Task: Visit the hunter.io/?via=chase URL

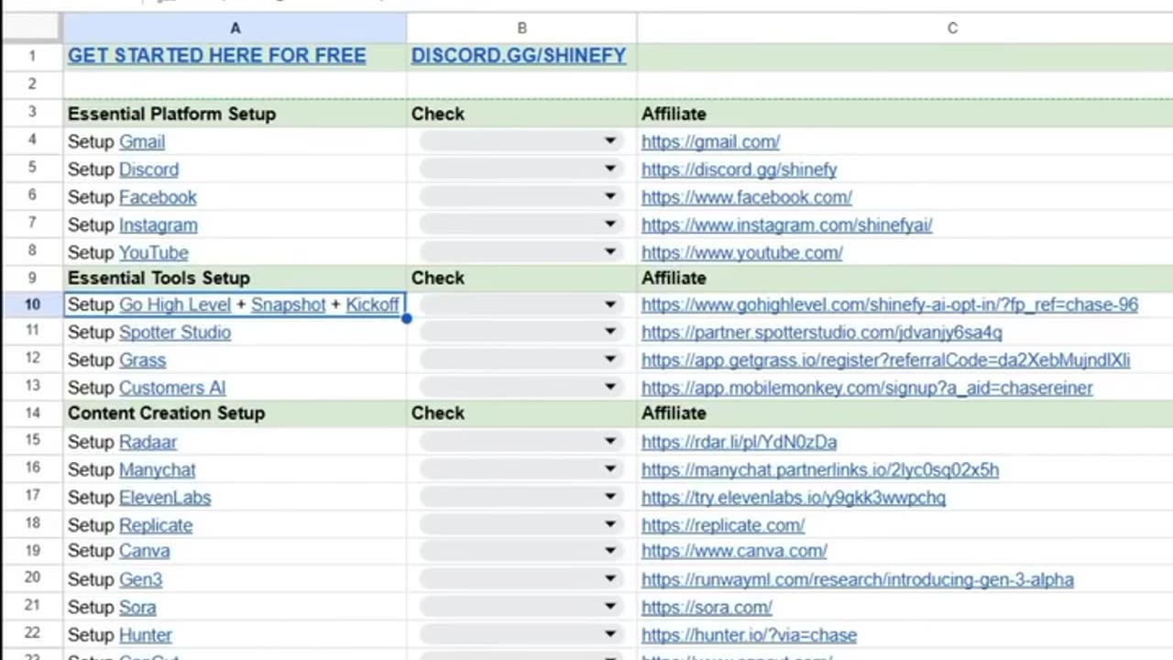Action: (749, 634)
